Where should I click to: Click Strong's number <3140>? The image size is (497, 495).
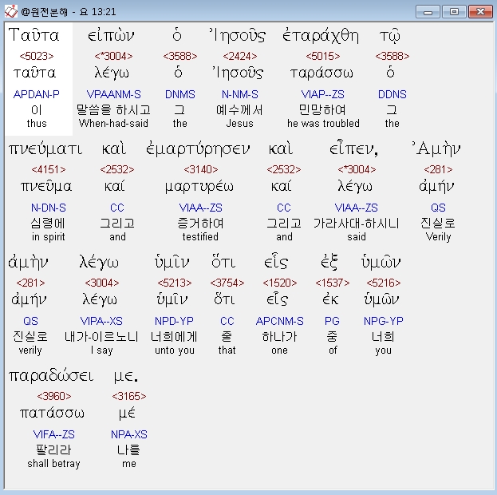click(201, 169)
